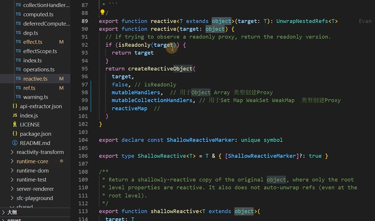
Task: Click isReadonly call on line 92
Action: point(135,45)
